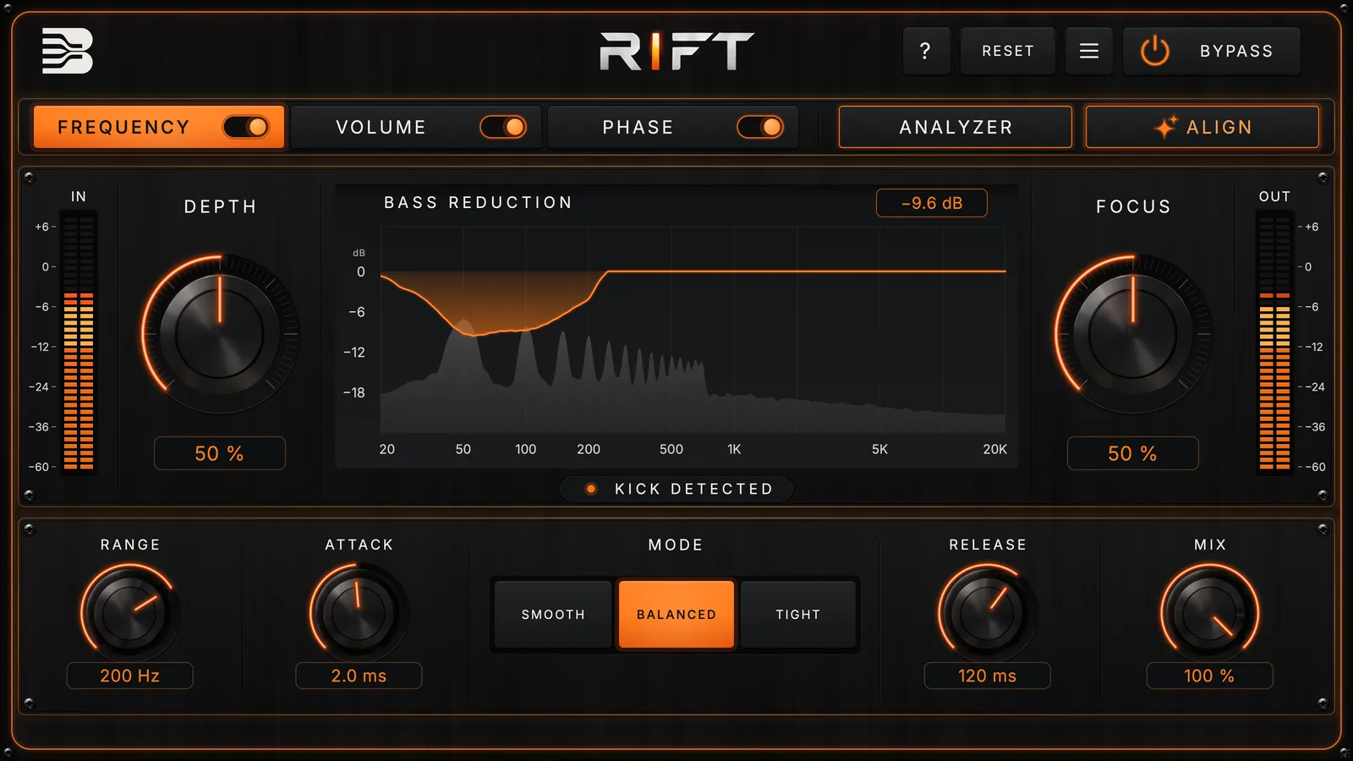Click the -18 dB graph axis label
The height and width of the screenshot is (761, 1353).
[354, 392]
